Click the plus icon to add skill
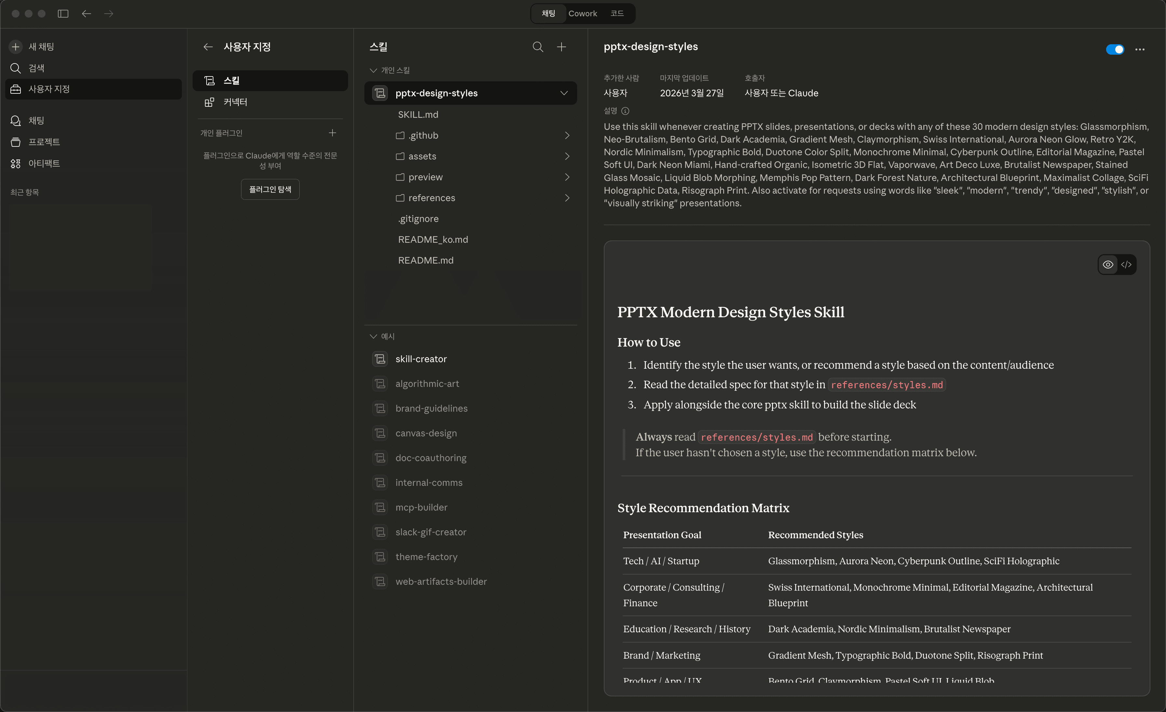1166x712 pixels. [x=561, y=47]
